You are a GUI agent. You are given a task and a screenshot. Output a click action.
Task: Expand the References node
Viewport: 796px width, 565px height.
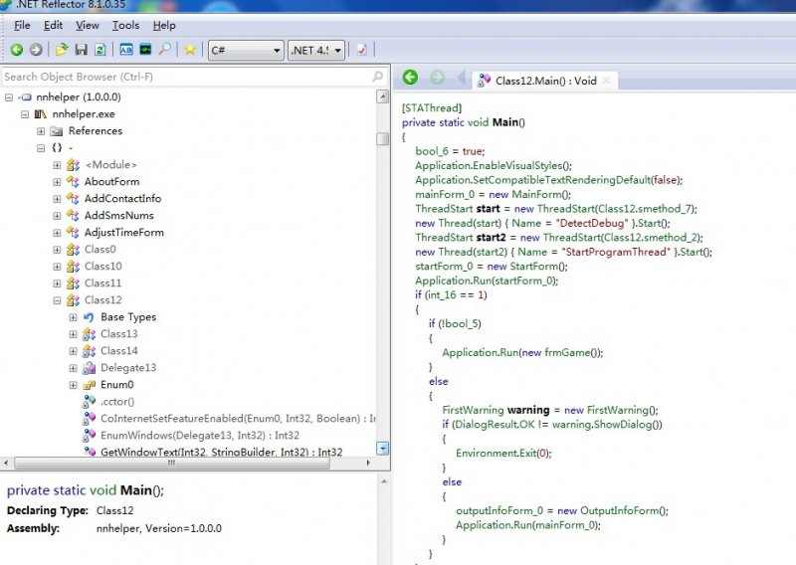point(41,131)
